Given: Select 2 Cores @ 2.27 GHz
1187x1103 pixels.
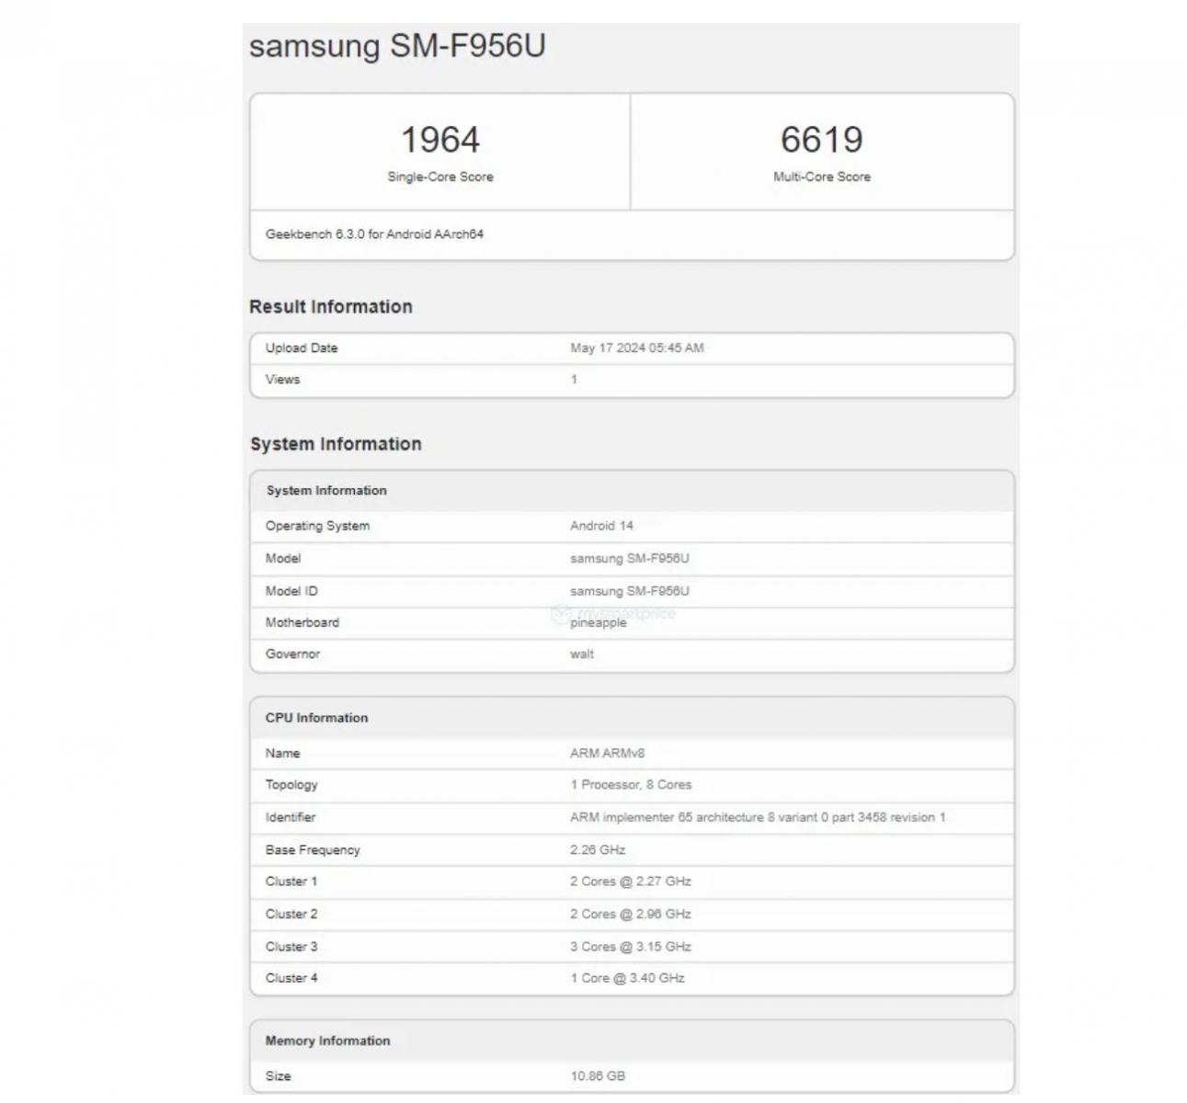Looking at the screenshot, I should point(631,881).
